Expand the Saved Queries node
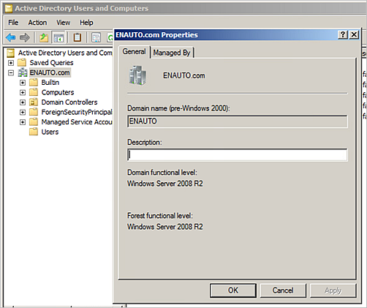Screen dimensions: 367x308 11,63
